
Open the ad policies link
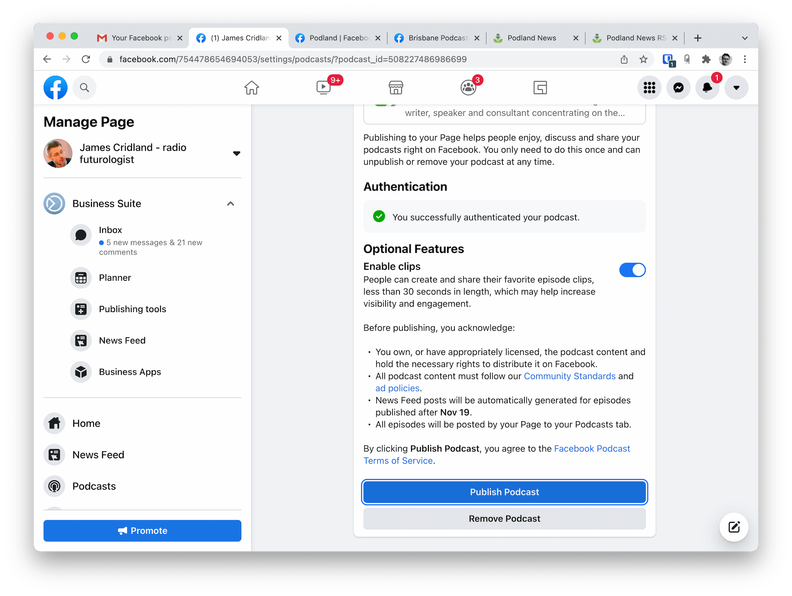397,388
